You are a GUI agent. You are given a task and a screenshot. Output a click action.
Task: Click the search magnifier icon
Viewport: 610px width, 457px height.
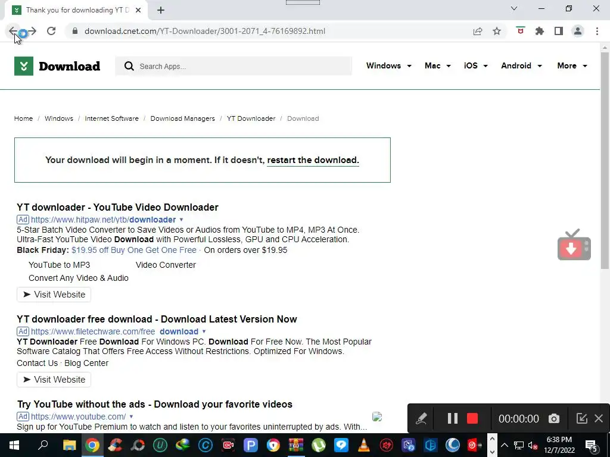tap(129, 66)
